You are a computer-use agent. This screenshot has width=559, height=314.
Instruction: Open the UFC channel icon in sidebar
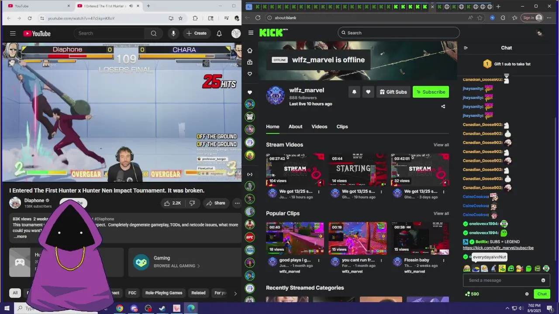point(250,237)
